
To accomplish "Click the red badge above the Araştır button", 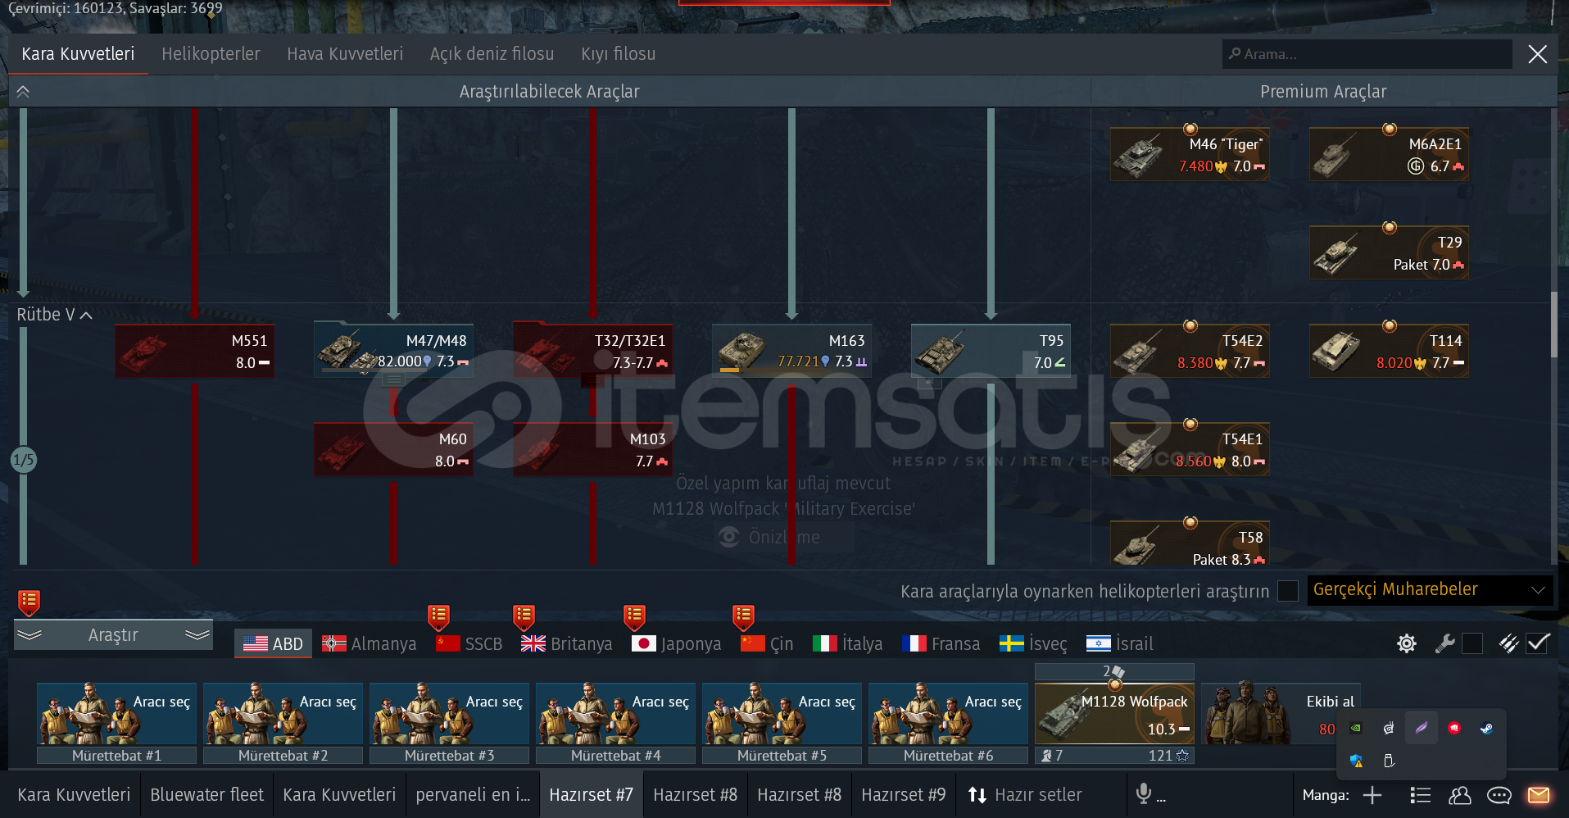I will click(x=29, y=603).
